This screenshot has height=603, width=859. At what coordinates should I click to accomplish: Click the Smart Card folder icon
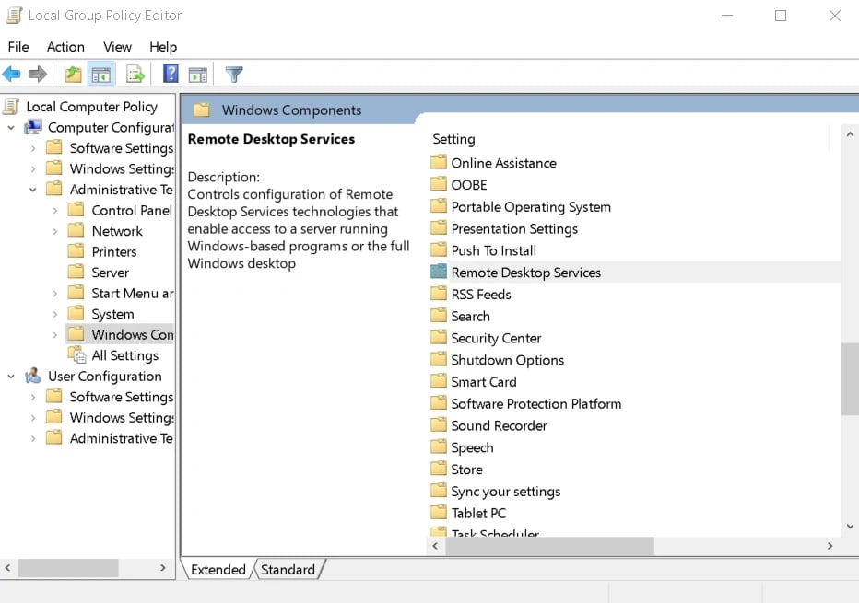click(x=439, y=381)
